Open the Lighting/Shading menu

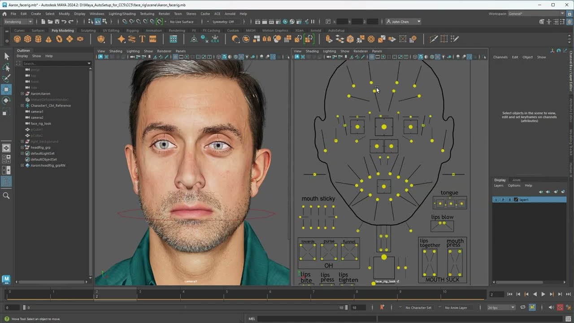[x=122, y=14]
